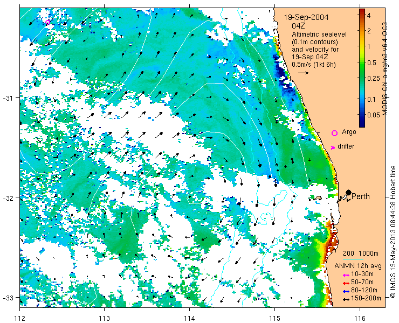The height and width of the screenshot is (323, 399).
Task: Click the MODIS Chl-a colorbar title
Action: click(x=385, y=69)
